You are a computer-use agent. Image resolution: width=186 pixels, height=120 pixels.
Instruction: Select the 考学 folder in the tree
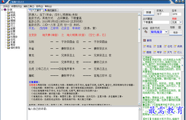point(11,45)
